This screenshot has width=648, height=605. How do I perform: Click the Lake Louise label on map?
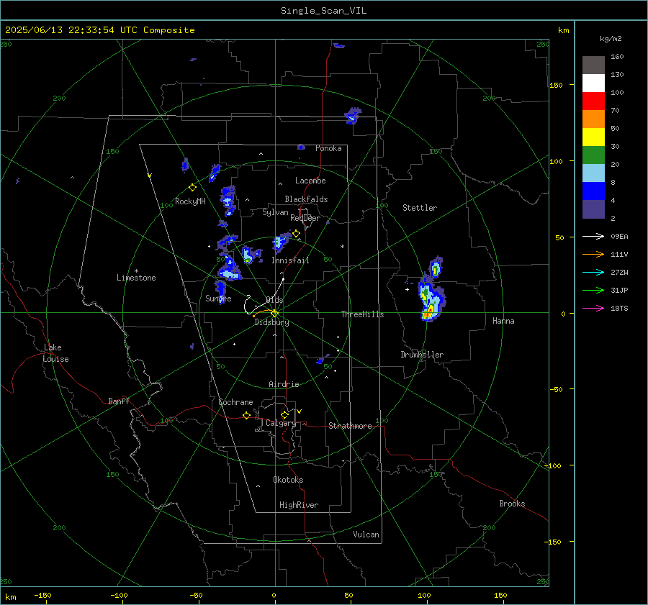coord(55,353)
